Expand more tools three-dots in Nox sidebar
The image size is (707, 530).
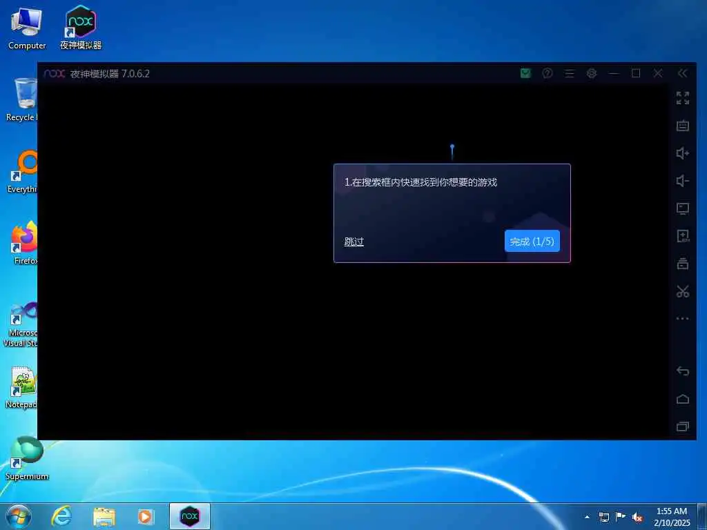[683, 319]
